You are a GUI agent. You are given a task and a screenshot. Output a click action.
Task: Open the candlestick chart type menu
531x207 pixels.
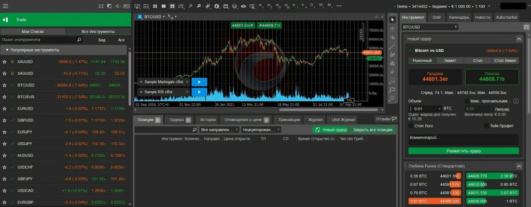tap(208, 6)
